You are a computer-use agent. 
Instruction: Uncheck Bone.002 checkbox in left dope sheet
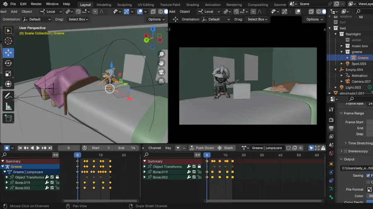point(52,188)
